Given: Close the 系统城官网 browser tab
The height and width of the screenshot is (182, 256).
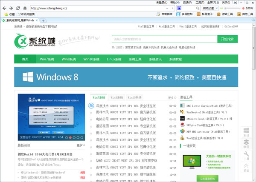Looking at the screenshot, I should (x=37, y=20).
